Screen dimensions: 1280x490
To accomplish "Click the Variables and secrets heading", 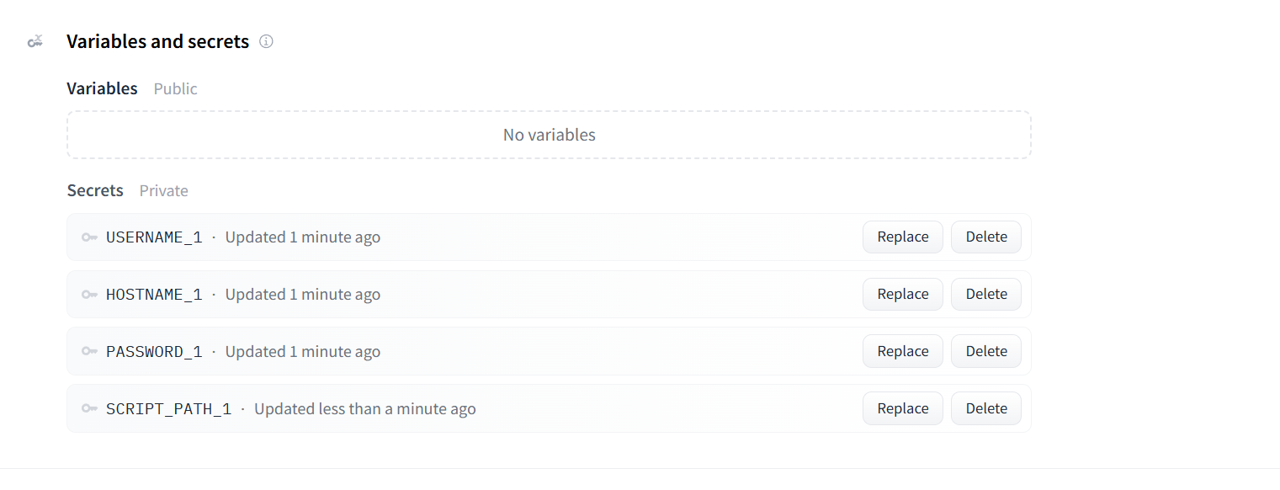I will [x=158, y=41].
